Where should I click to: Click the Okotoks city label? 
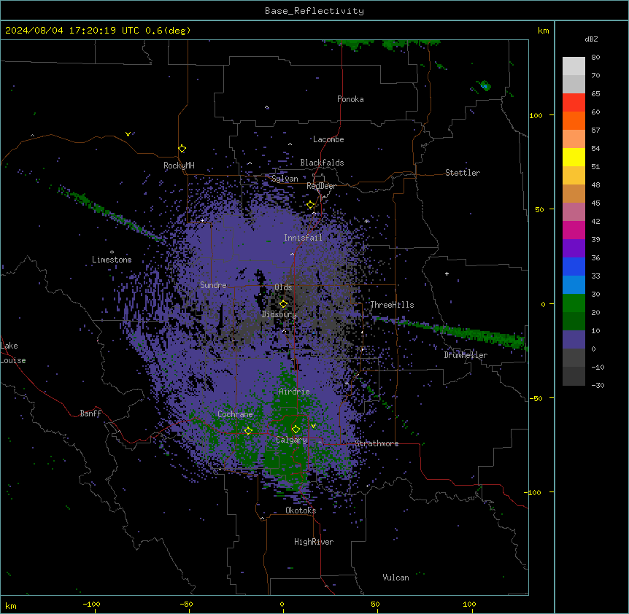(x=301, y=510)
